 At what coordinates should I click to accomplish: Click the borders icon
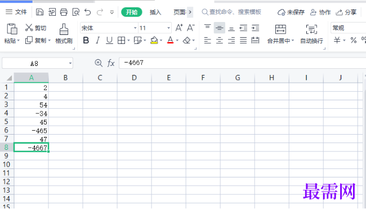click(122, 41)
